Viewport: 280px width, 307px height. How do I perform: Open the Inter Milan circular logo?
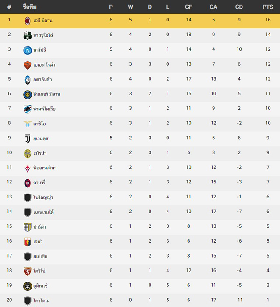pos(28,95)
